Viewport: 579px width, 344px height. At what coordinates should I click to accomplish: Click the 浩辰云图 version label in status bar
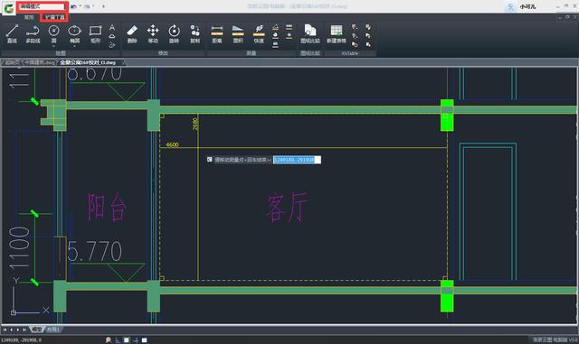click(x=555, y=339)
